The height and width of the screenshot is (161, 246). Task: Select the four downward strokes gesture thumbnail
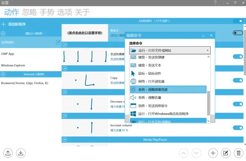85,56
